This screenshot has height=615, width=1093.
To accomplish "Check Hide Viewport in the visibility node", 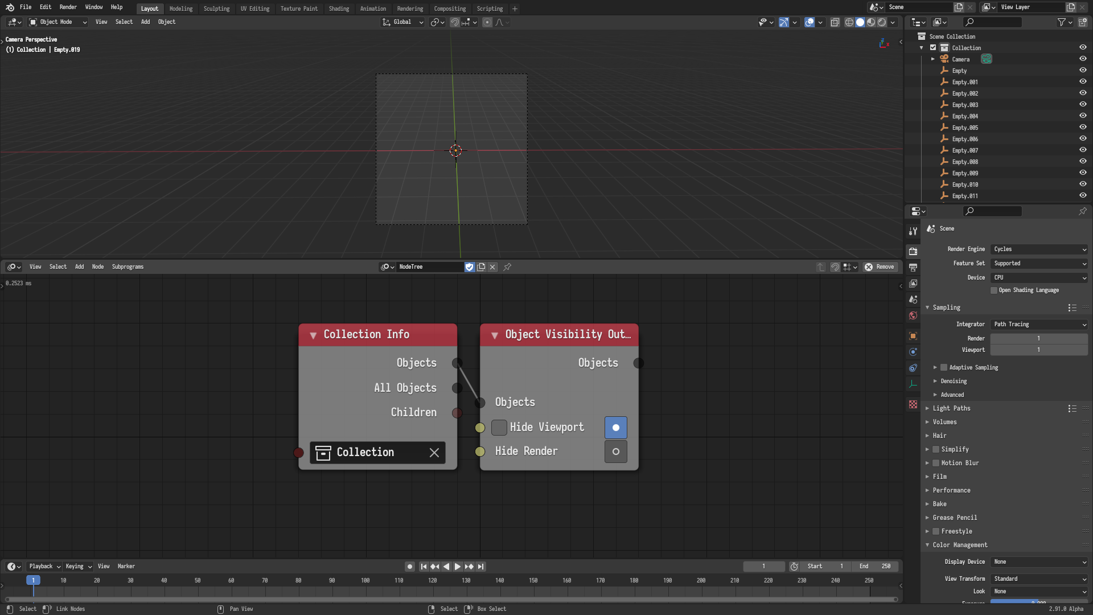I will pyautogui.click(x=499, y=428).
